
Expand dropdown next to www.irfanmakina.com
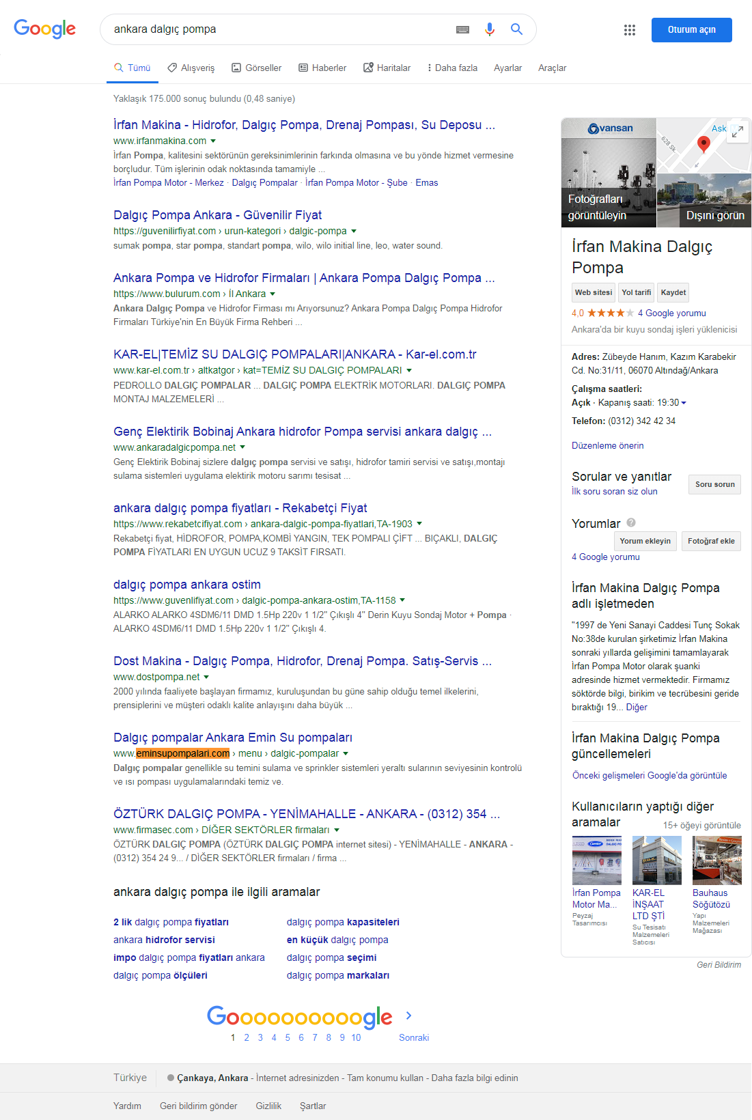(x=213, y=141)
